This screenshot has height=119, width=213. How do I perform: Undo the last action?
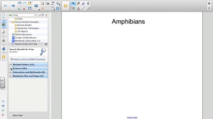click(x=20, y=3)
